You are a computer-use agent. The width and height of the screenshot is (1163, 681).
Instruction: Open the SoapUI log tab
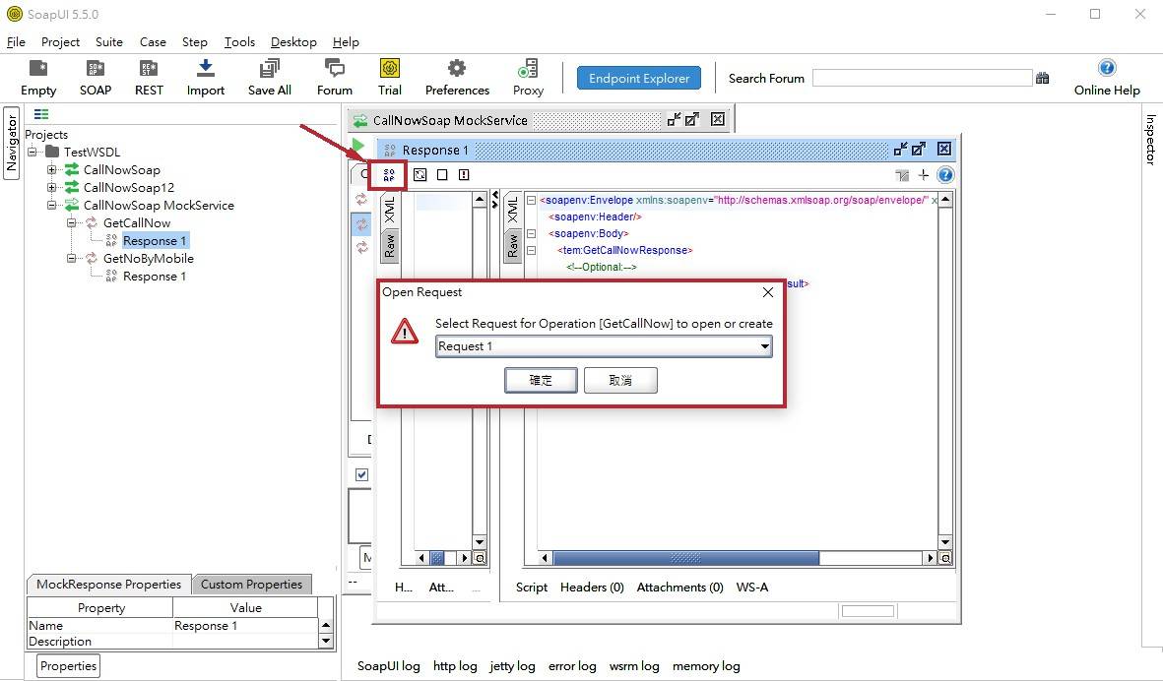[x=389, y=665]
